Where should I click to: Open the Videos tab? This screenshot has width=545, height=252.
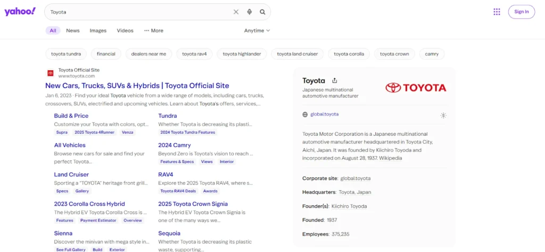[x=125, y=31]
